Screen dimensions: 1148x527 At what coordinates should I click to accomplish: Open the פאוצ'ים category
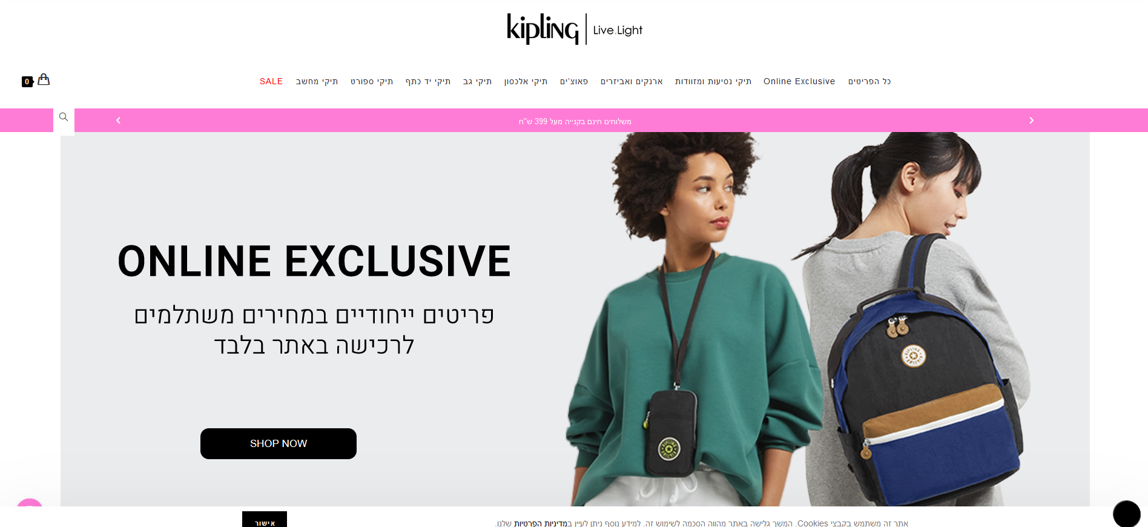[574, 81]
